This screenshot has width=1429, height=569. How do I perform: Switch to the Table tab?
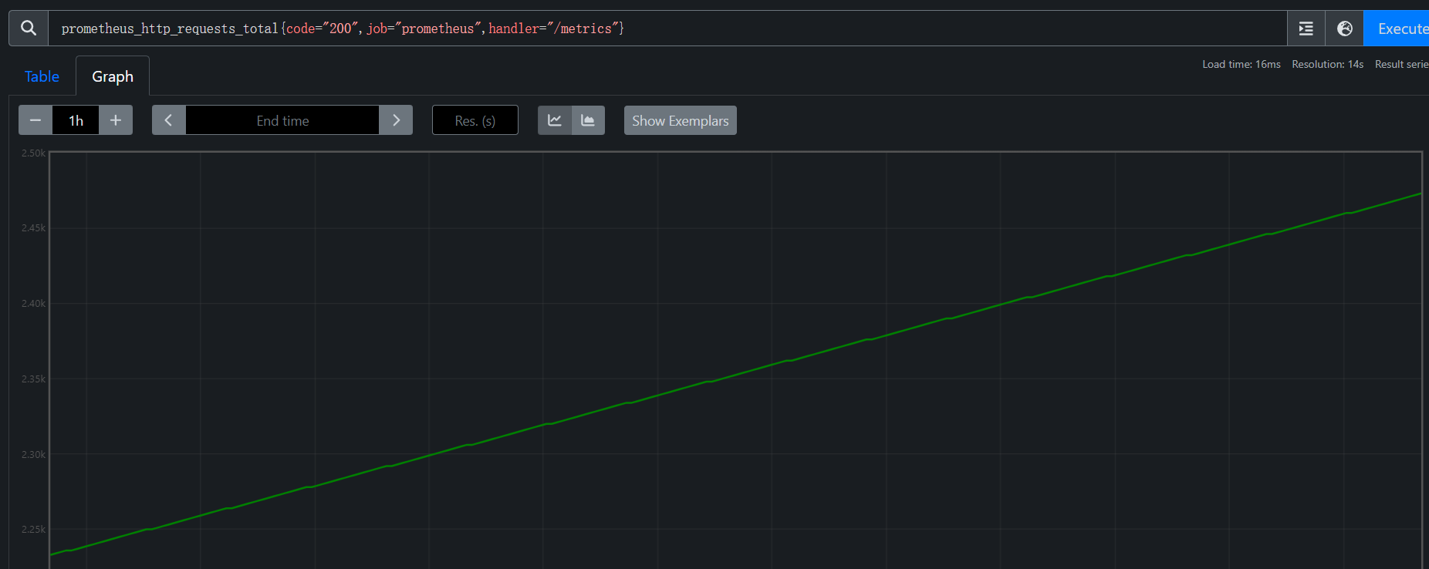tap(42, 76)
